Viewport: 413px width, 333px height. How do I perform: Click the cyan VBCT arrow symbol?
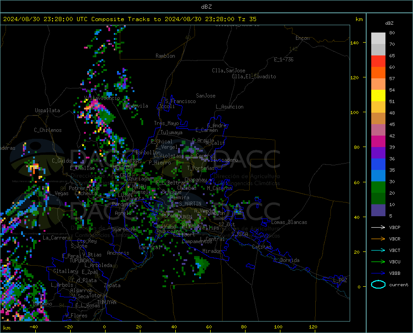pyautogui.click(x=378, y=250)
